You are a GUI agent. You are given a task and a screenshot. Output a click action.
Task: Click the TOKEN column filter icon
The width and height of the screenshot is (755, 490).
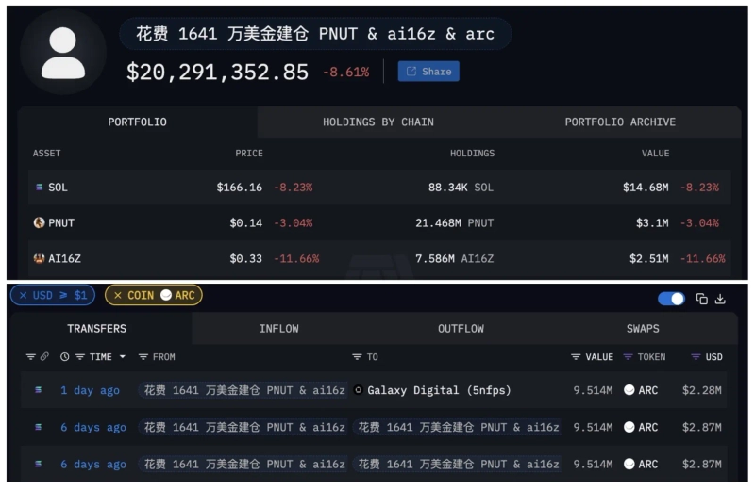coord(629,357)
